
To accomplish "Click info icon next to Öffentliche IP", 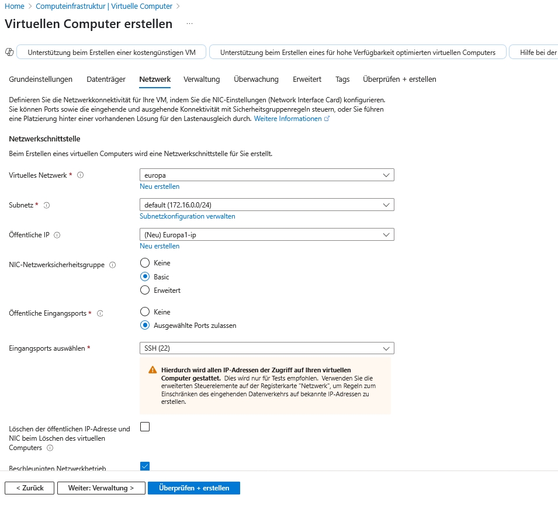I will pos(57,235).
